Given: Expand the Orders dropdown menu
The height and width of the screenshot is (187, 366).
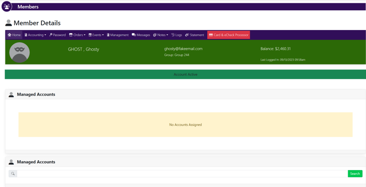Looking at the screenshot, I should coord(77,35).
